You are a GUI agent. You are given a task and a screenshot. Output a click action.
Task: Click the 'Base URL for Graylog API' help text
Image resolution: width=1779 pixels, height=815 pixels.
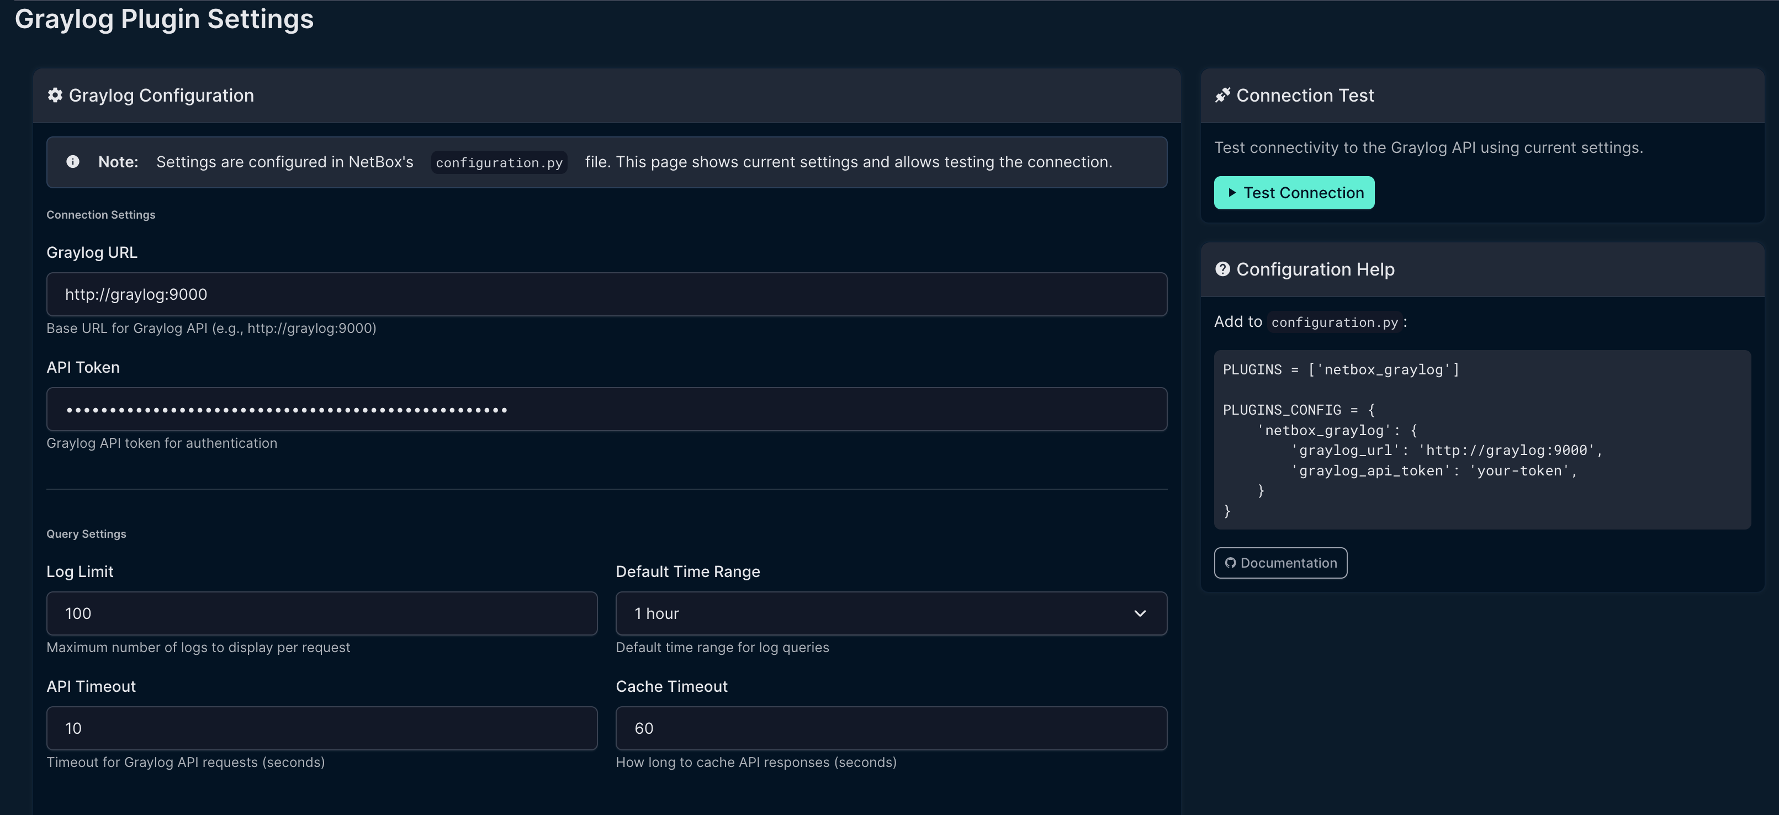click(x=211, y=328)
